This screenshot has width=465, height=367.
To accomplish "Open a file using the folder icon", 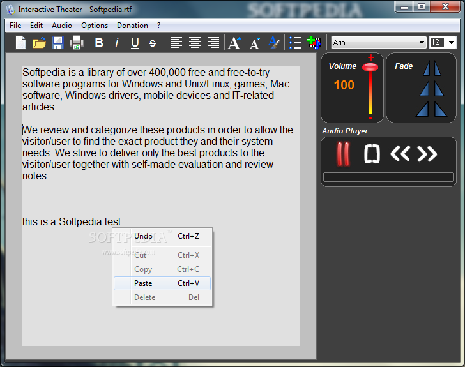I will point(39,43).
